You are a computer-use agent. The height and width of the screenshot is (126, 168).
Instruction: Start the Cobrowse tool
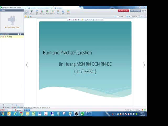52,12
